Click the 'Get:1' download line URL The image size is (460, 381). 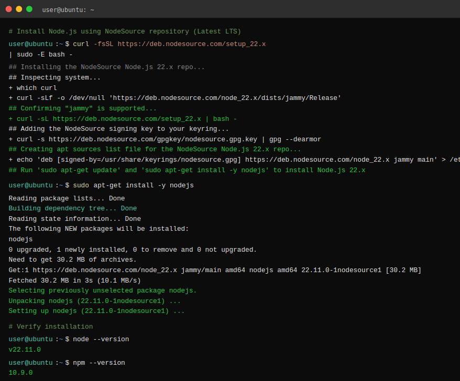tap(105, 270)
